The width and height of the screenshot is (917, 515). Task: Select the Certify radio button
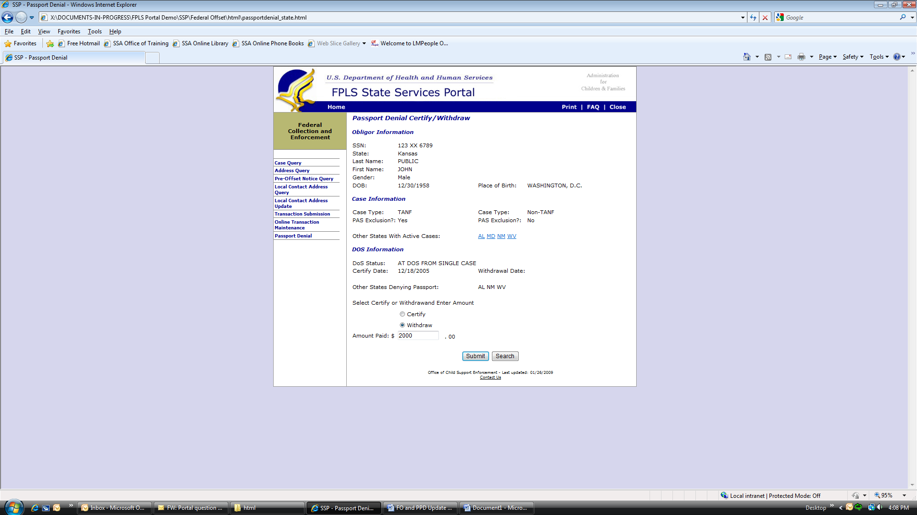tap(402, 314)
